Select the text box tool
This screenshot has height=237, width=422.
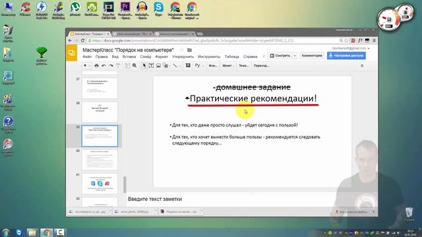(151, 66)
